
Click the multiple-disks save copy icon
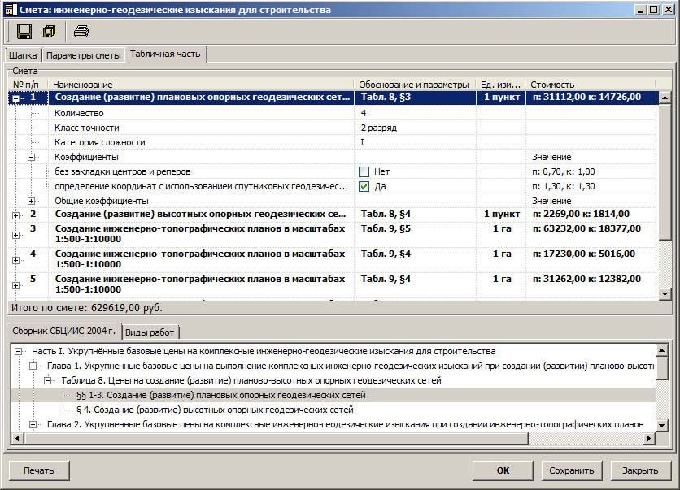click(x=50, y=31)
